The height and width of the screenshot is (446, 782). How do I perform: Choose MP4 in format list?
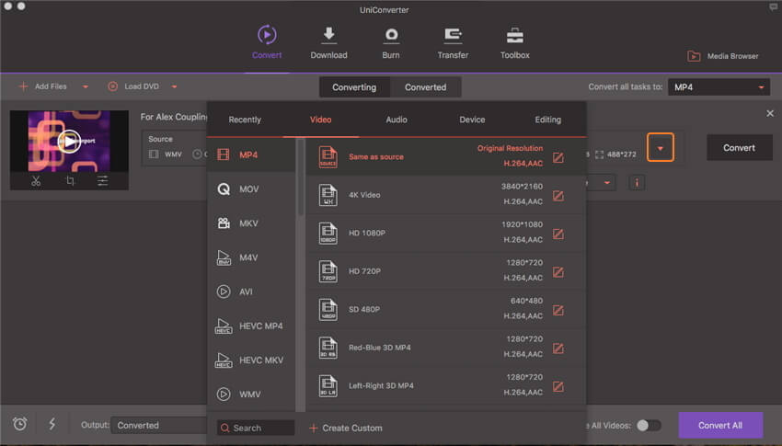coord(251,155)
